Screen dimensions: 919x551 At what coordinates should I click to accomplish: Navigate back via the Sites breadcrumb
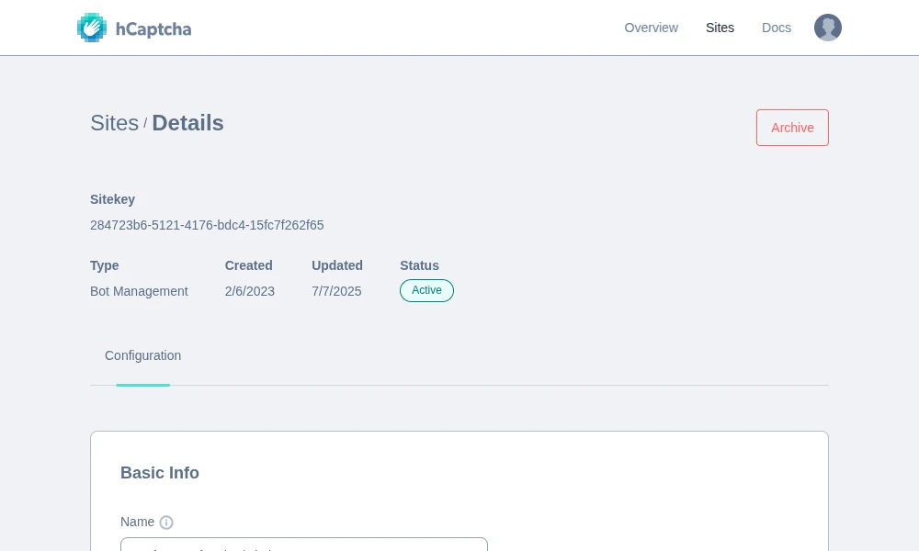[x=114, y=123]
